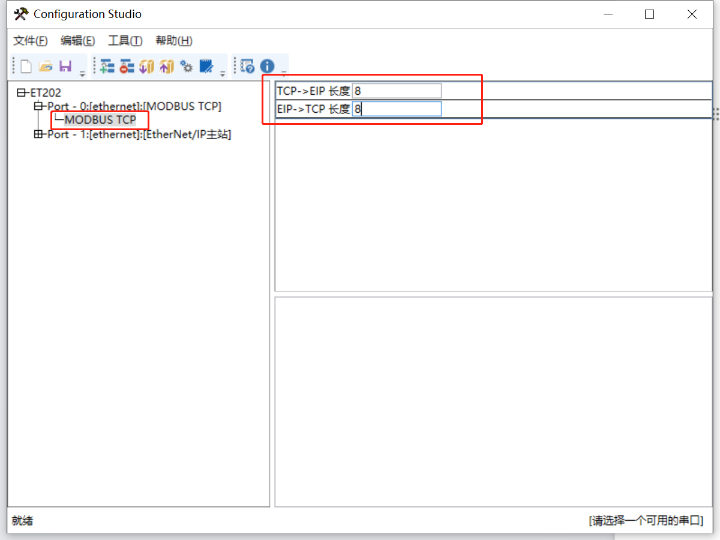720x540 pixels.
Task: Expand the Port - 1 tree node
Action: pos(38,134)
